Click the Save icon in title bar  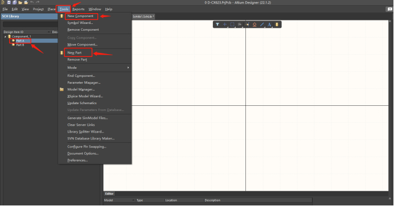[9, 2]
